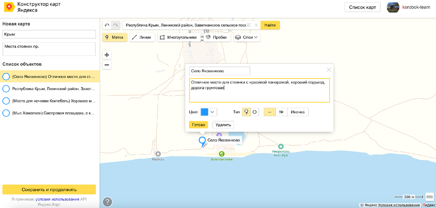Select the Село Яковенково list object
Viewport: 436px width, 208px height.
50,77
